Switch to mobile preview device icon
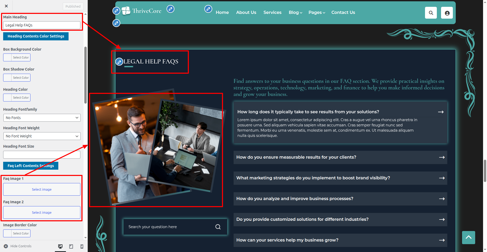 pos(82,246)
